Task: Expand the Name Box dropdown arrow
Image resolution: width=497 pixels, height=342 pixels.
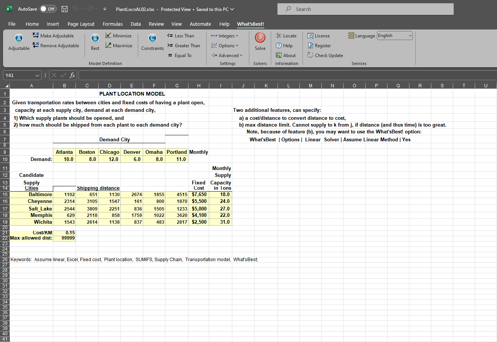Action: coord(37,76)
